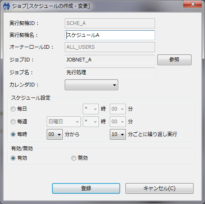The height and width of the screenshot is (204, 205).
Task: Open the 毎週 minute 00 dropdown
Action: 118,122
